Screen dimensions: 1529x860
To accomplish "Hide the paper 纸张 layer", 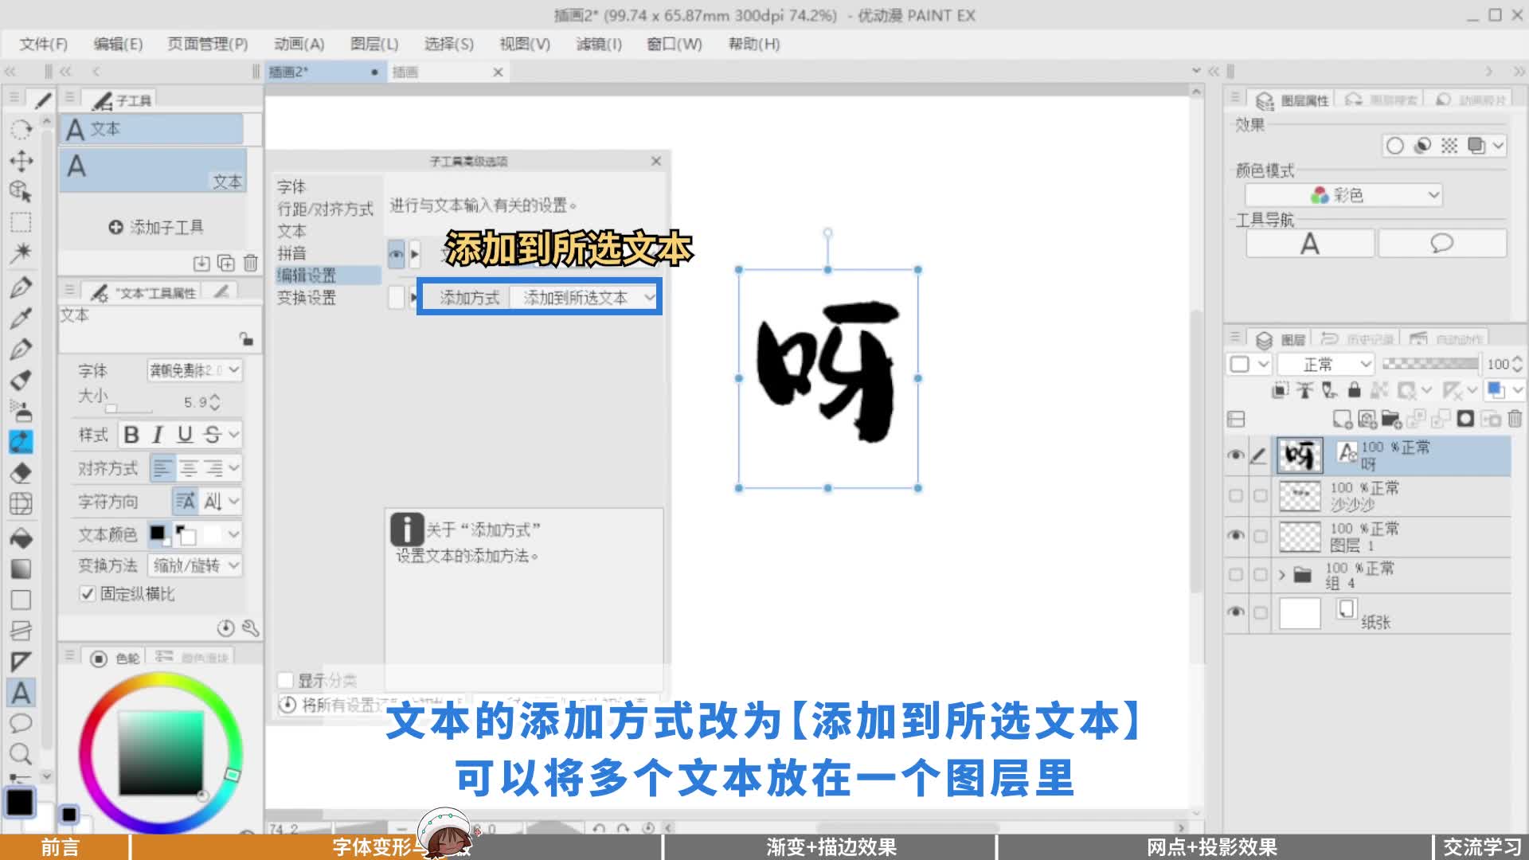I will click(x=1235, y=612).
